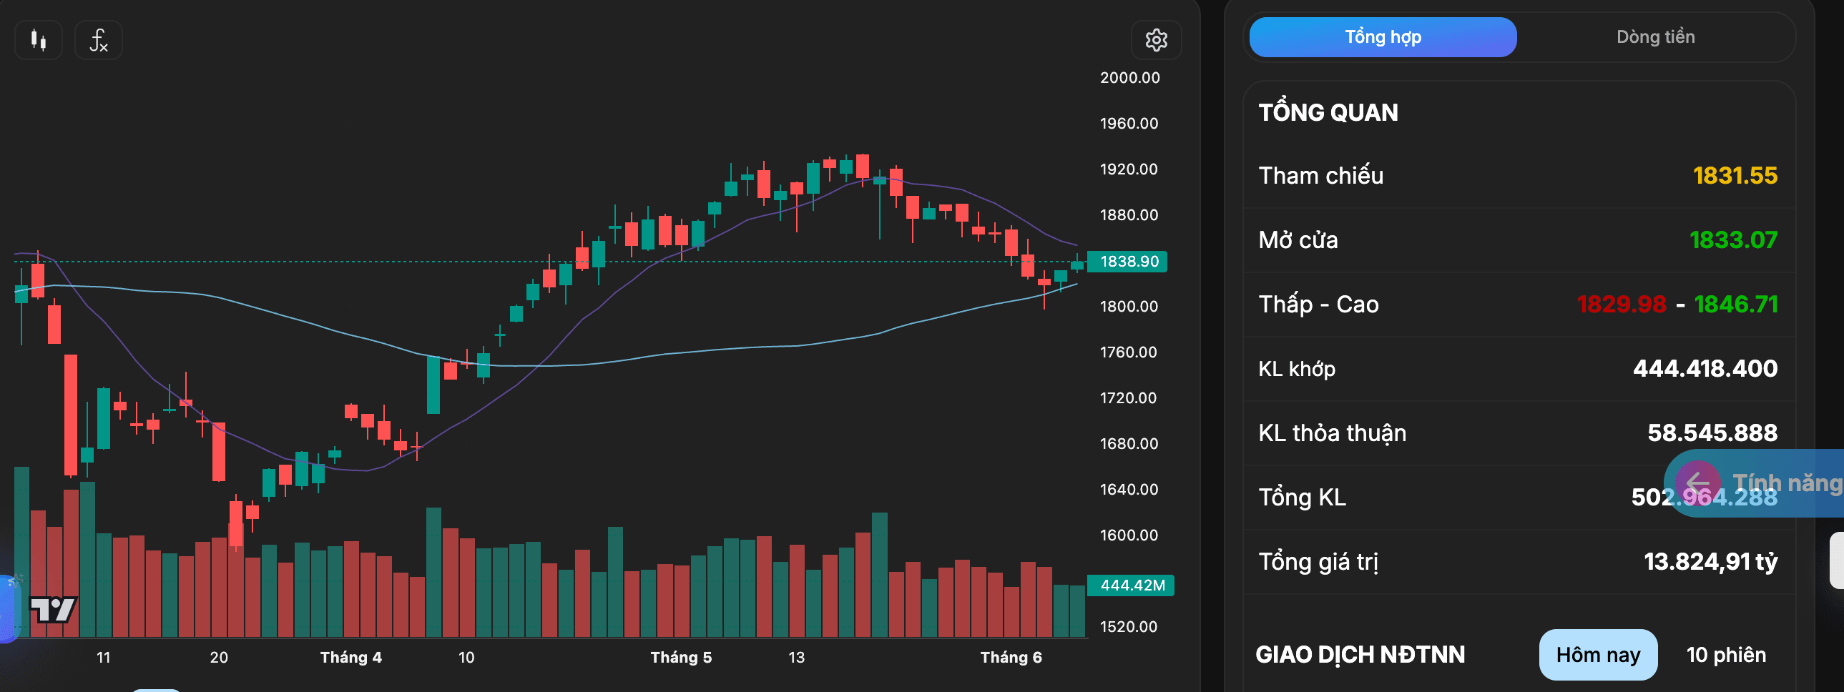The height and width of the screenshot is (692, 1844).
Task: Click the Tháng 4 time axis label
Action: 350,658
